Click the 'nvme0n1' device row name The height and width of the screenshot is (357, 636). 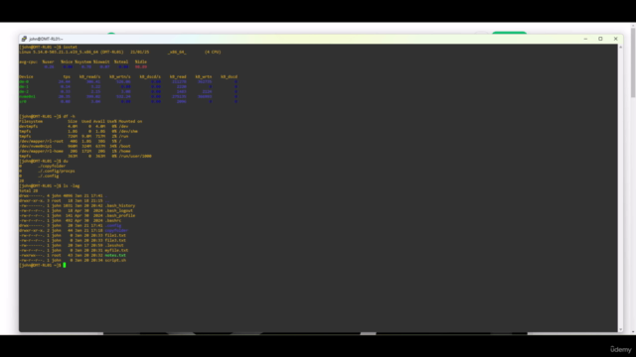[27, 97]
